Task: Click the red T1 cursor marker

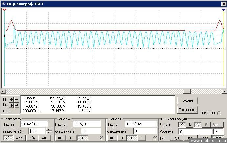Action: pos(4,10)
